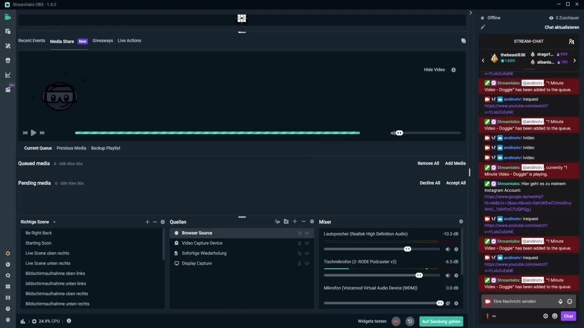This screenshot has height=328, width=584.
Task: Open Themes pencil-ruler icon in sidebar
Action: (8, 46)
